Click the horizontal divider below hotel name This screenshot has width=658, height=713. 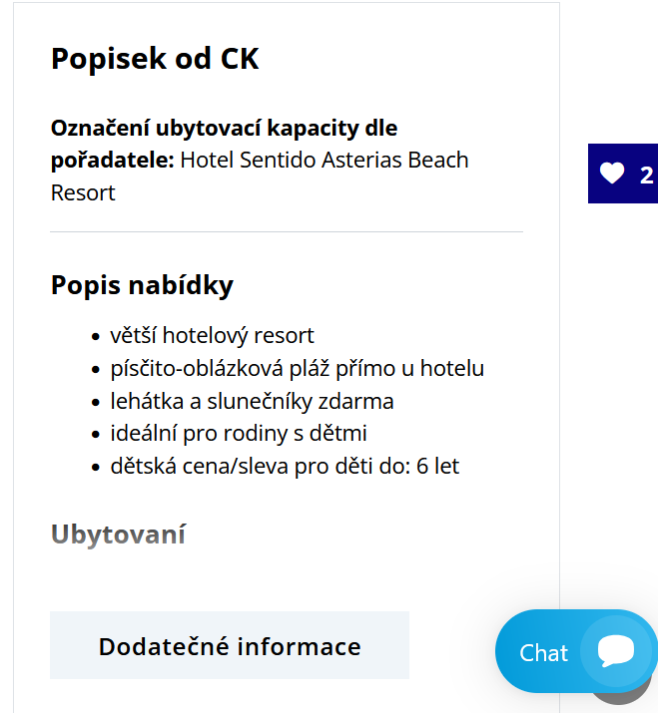pyautogui.click(x=287, y=231)
